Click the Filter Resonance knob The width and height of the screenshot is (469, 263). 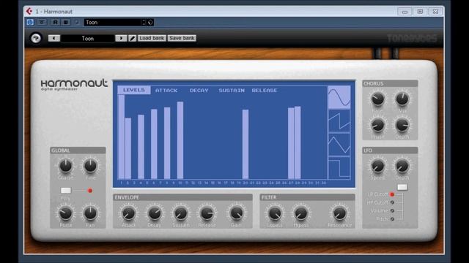point(339,213)
